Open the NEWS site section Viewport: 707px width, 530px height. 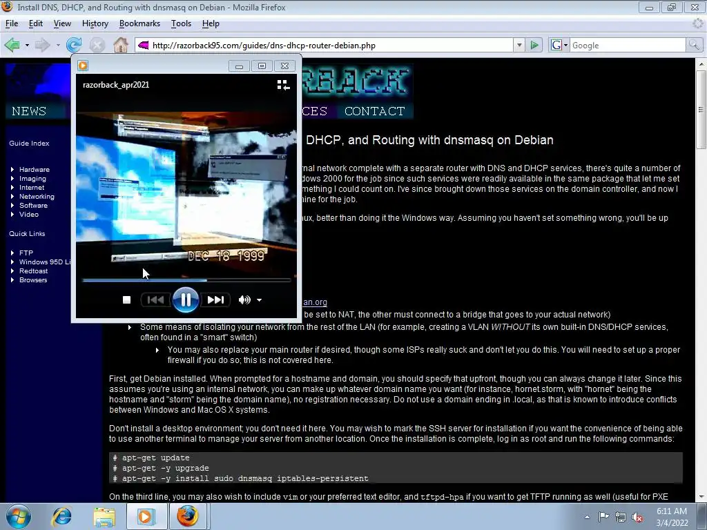pyautogui.click(x=29, y=111)
